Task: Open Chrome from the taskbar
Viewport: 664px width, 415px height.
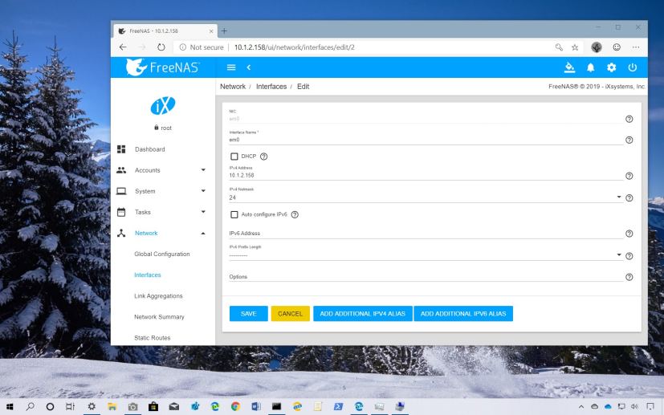Action: pos(235,406)
